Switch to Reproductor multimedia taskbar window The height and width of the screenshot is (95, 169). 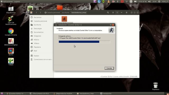pyautogui.click(x=64, y=94)
